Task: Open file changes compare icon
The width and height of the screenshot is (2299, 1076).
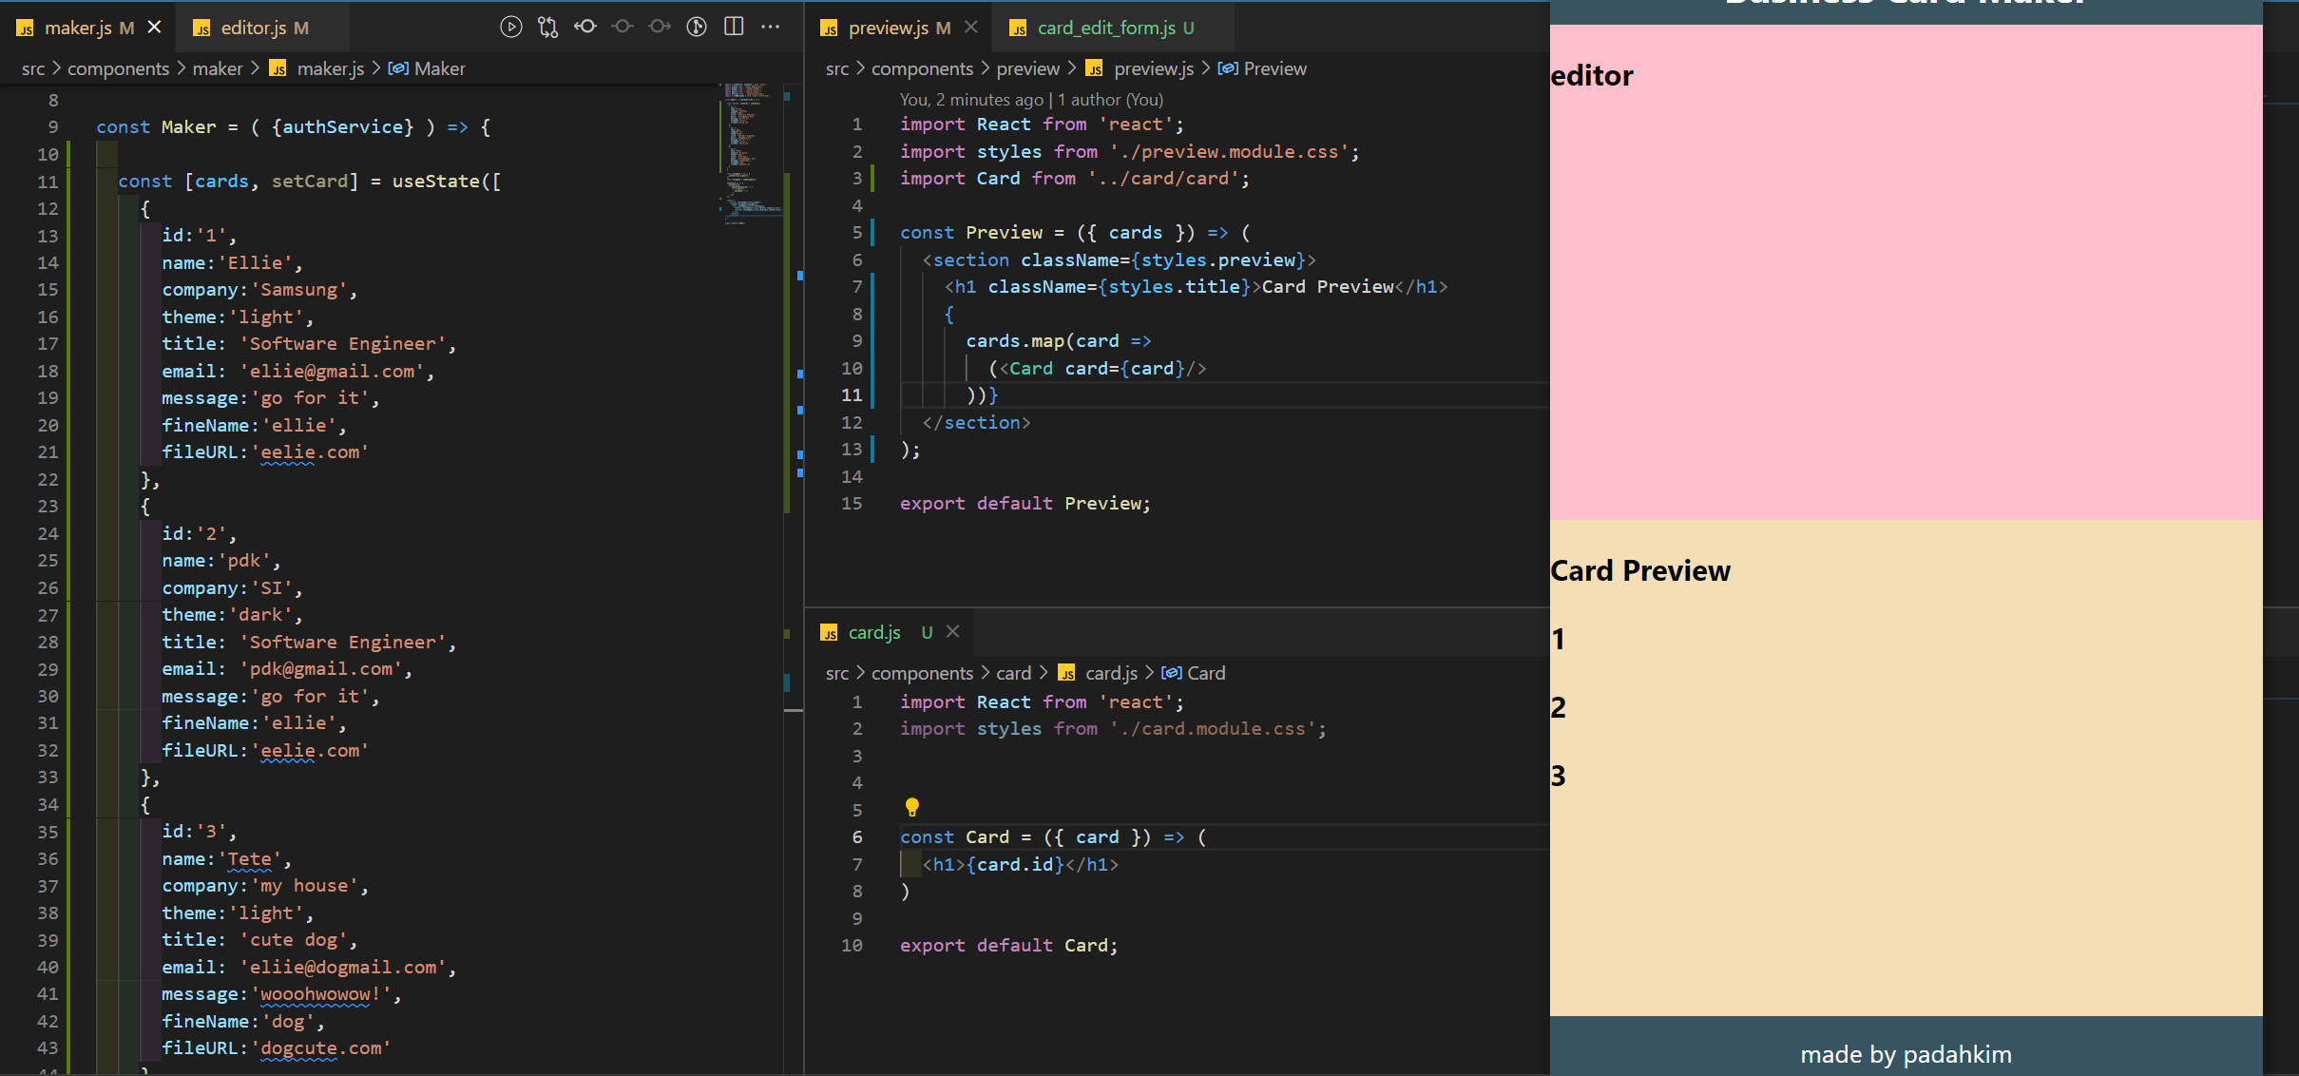Action: (547, 27)
